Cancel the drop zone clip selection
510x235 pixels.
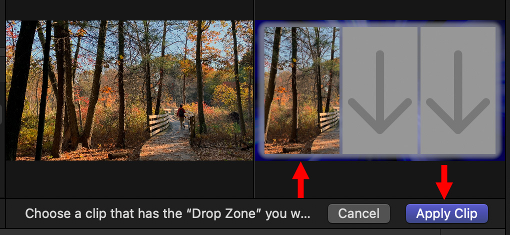tap(359, 213)
